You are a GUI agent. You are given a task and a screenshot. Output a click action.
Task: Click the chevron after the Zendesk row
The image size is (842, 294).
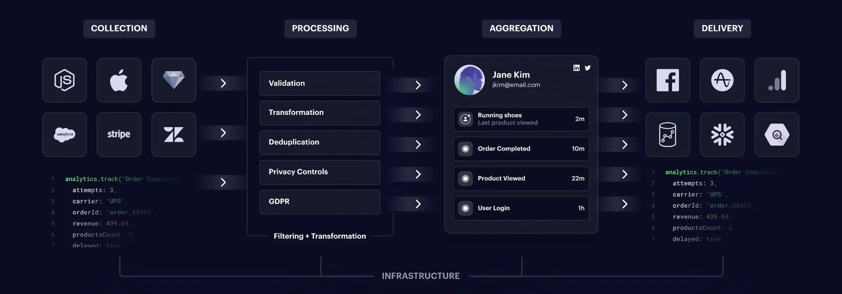(x=223, y=133)
